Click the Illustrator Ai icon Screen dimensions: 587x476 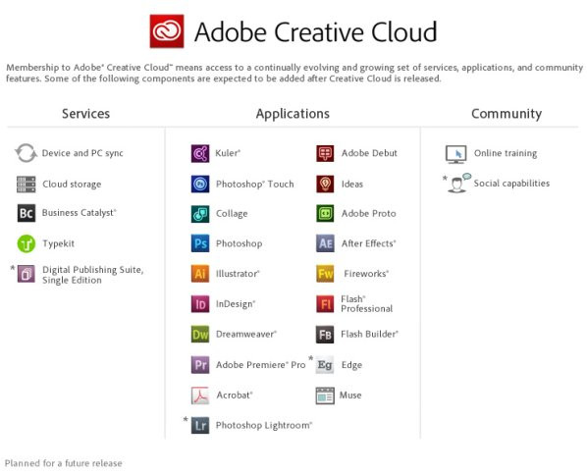pyautogui.click(x=200, y=274)
